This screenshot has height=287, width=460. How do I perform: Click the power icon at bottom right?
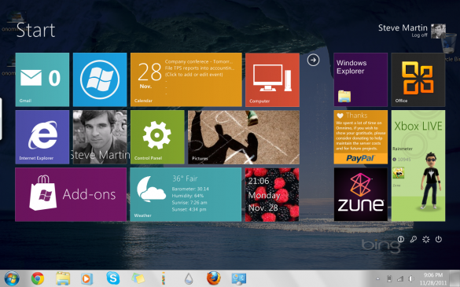coord(439,240)
